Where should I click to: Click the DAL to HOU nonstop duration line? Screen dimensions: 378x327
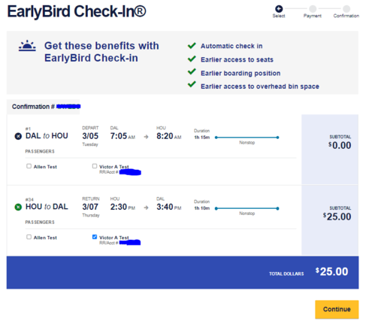pyautogui.click(x=246, y=138)
